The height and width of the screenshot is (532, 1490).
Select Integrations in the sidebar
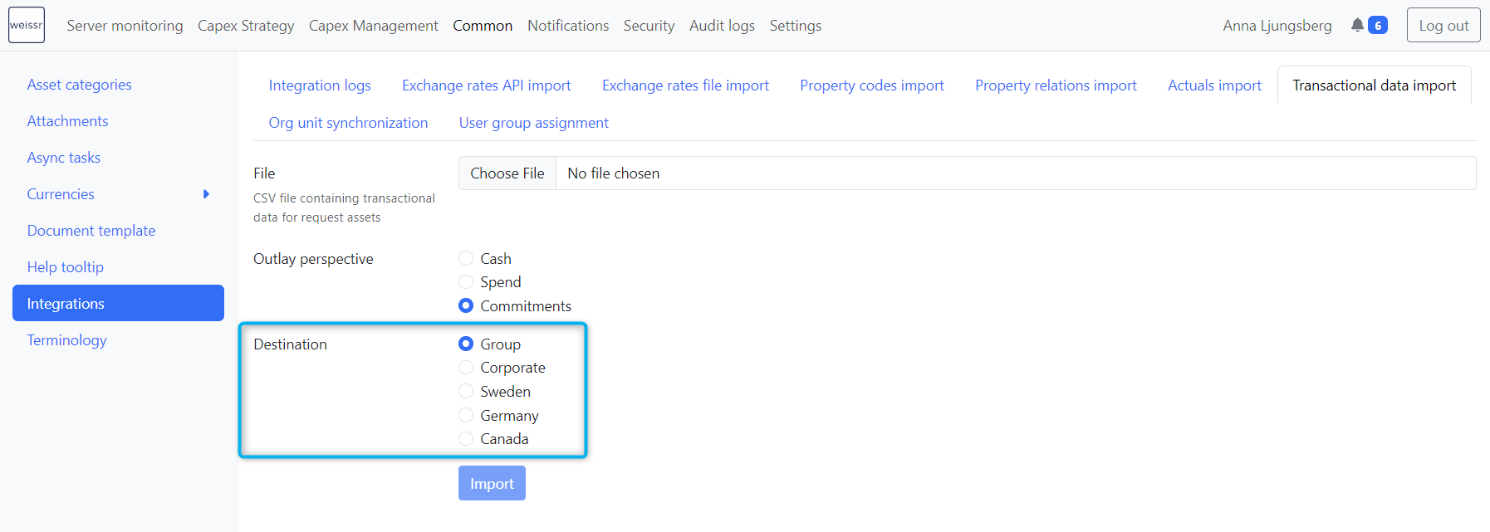[x=118, y=303]
